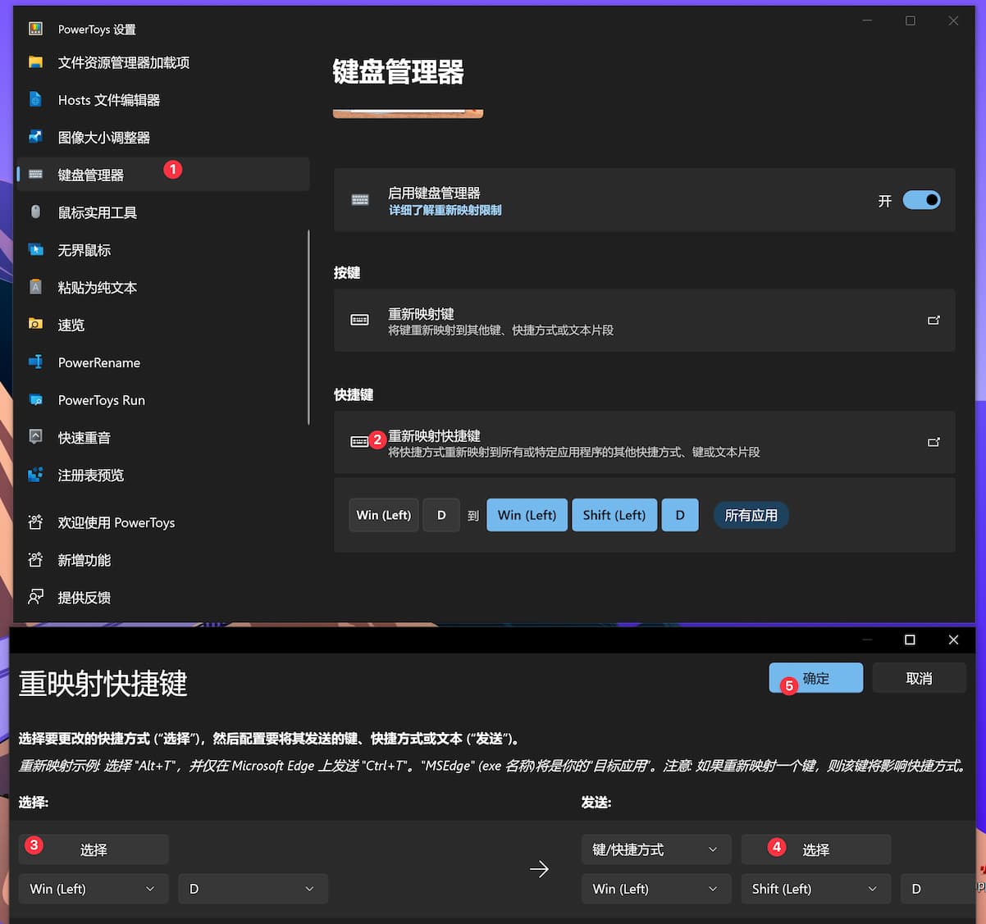986x924 pixels.
Task: Go to 粘贴为纯文本 in the sidebar
Action: pyautogui.click(x=97, y=288)
